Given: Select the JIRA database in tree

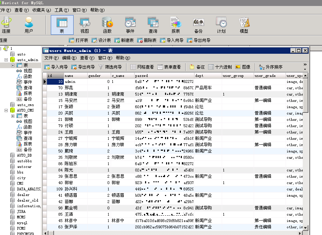Looking at the screenshot, I should [x=21, y=211].
